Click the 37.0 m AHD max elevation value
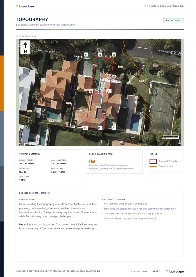Image resolution: width=196 pixels, height=277 pixels. (58, 164)
